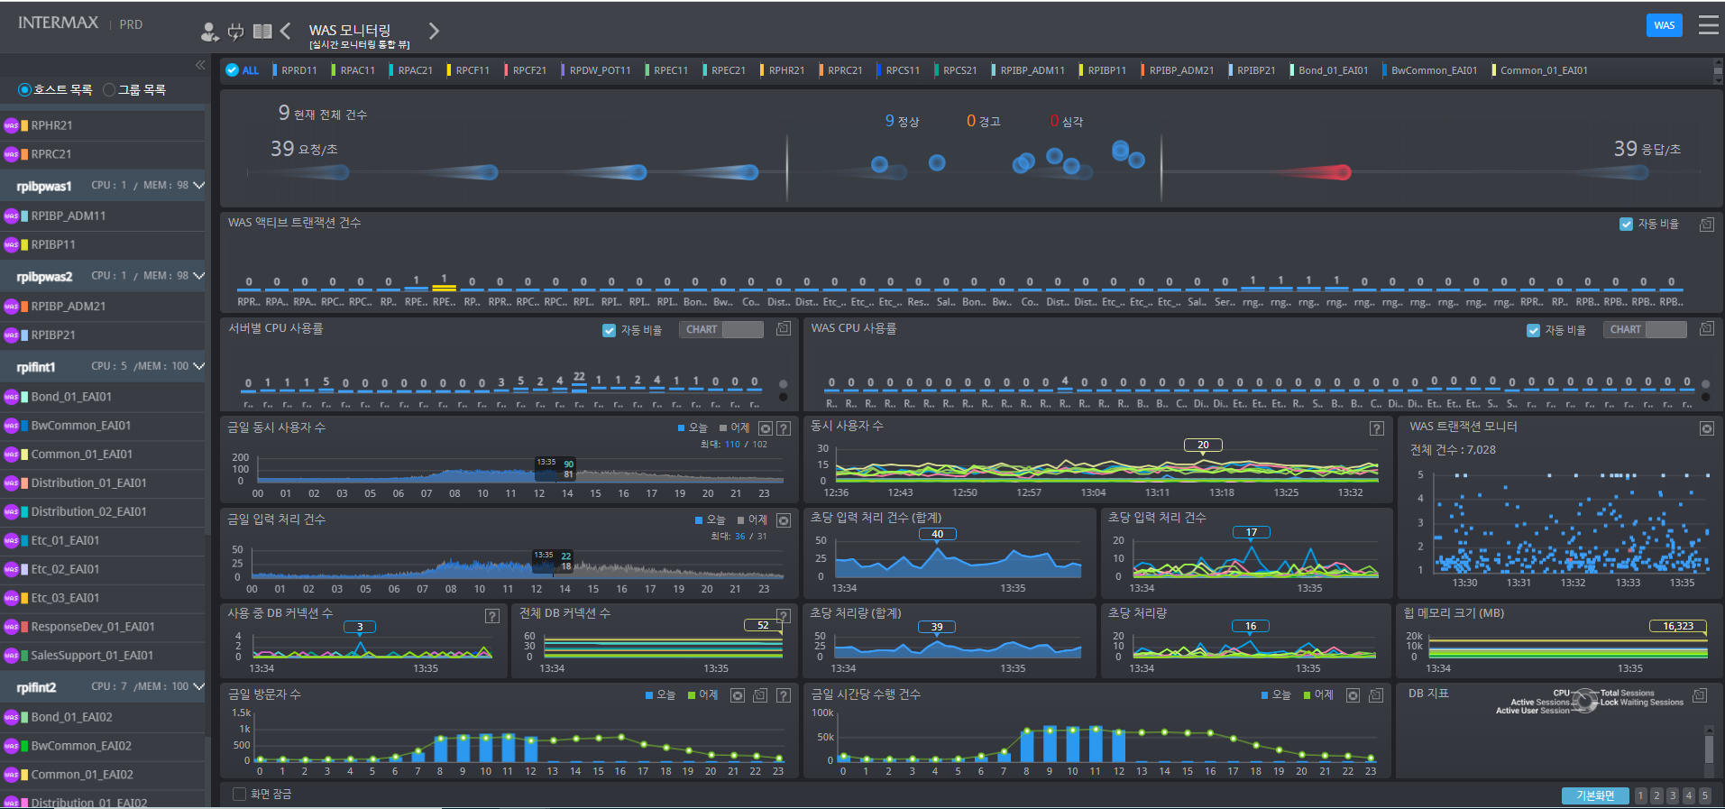This screenshot has width=1725, height=809.
Task: Pop out the WAS CPU 사용률 panel
Action: (x=1707, y=329)
